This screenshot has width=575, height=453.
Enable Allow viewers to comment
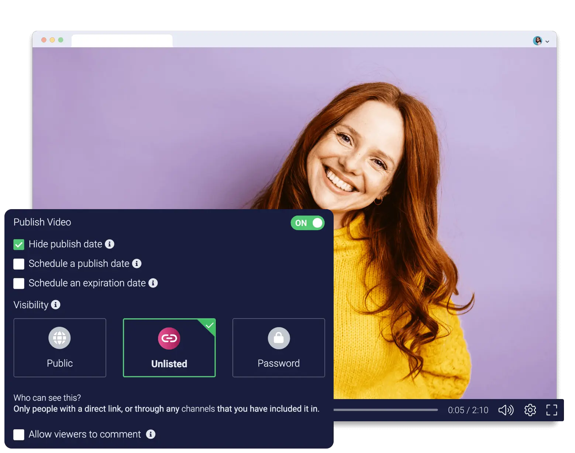[x=18, y=435]
